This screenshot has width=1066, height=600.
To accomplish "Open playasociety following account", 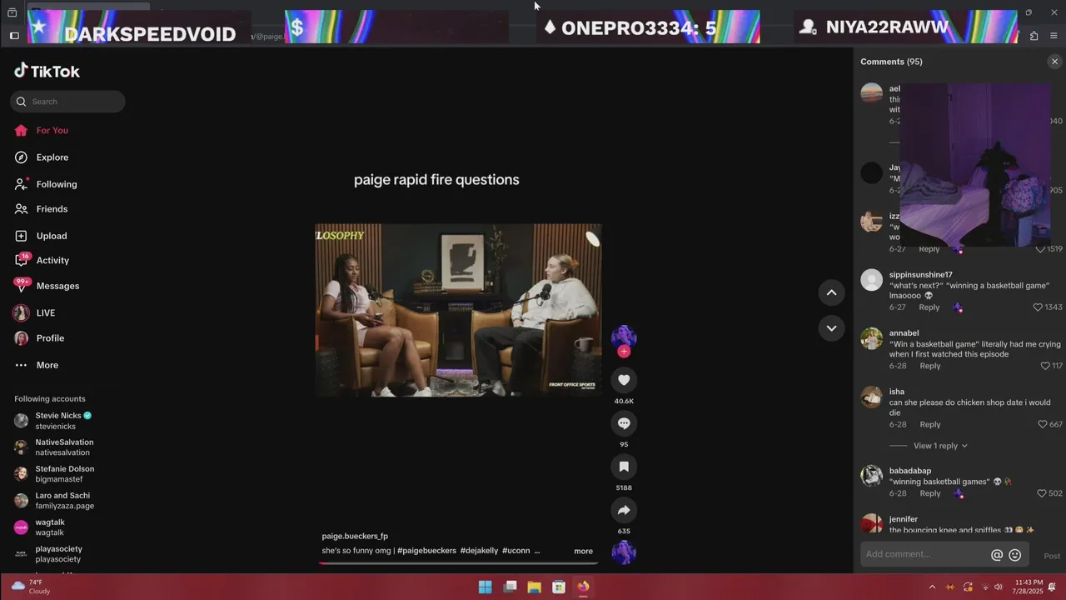I will point(58,554).
